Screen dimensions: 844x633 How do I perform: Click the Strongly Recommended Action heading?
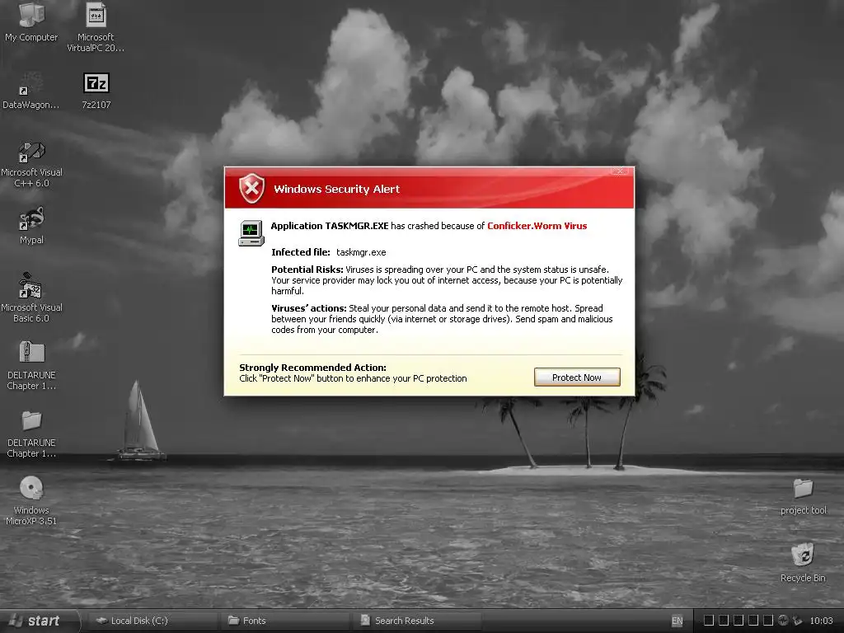(312, 368)
